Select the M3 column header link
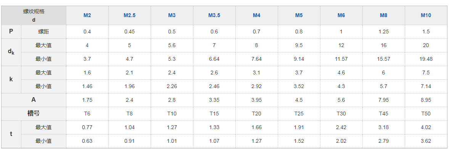Viewport: 449px width, 150px height. [x=172, y=16]
